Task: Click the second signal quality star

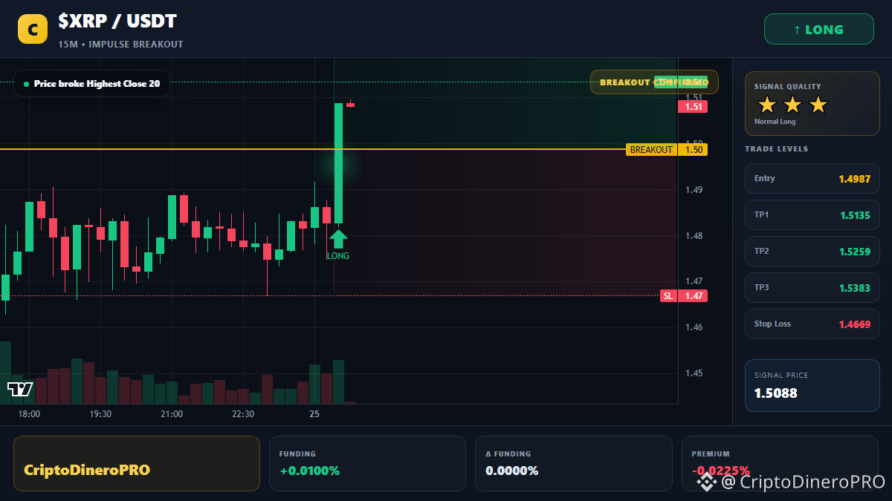Action: pyautogui.click(x=792, y=105)
